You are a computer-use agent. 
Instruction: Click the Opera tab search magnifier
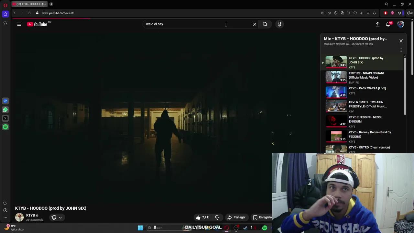coord(387,4)
